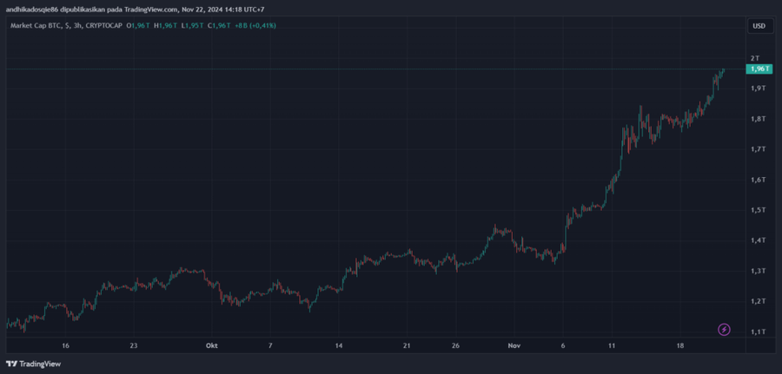Click the 1,7 T price axis label
The image size is (782, 374).
pyautogui.click(x=758, y=149)
